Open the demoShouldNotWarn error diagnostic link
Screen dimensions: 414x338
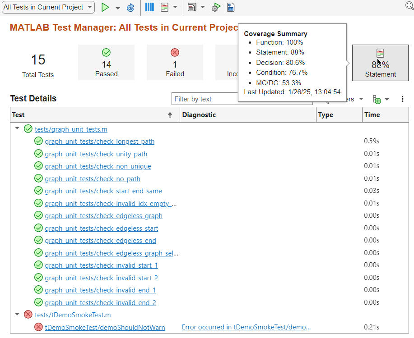(x=246, y=327)
